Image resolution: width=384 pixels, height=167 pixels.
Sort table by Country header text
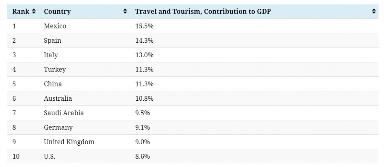[x=57, y=12]
